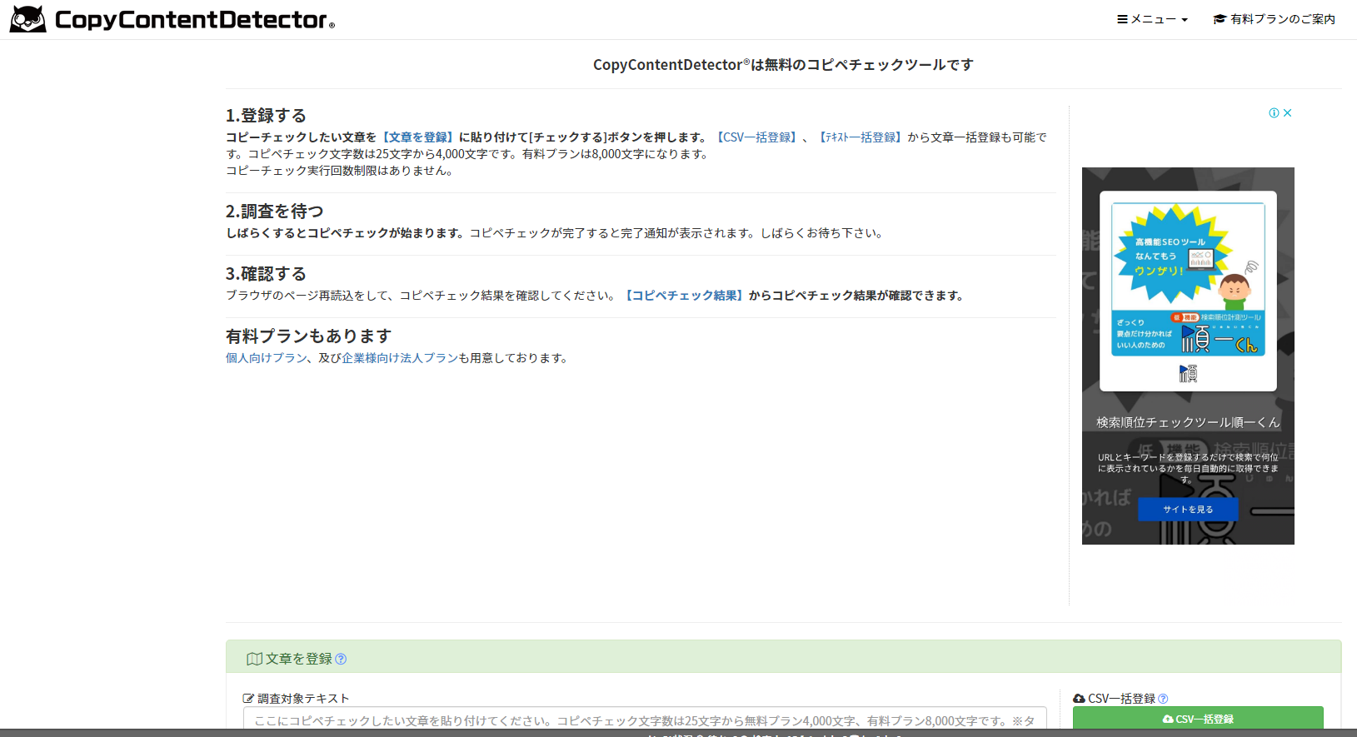Open the 企業様向け法人プラン link
Viewport: 1357px width, 737px height.
[x=400, y=358]
